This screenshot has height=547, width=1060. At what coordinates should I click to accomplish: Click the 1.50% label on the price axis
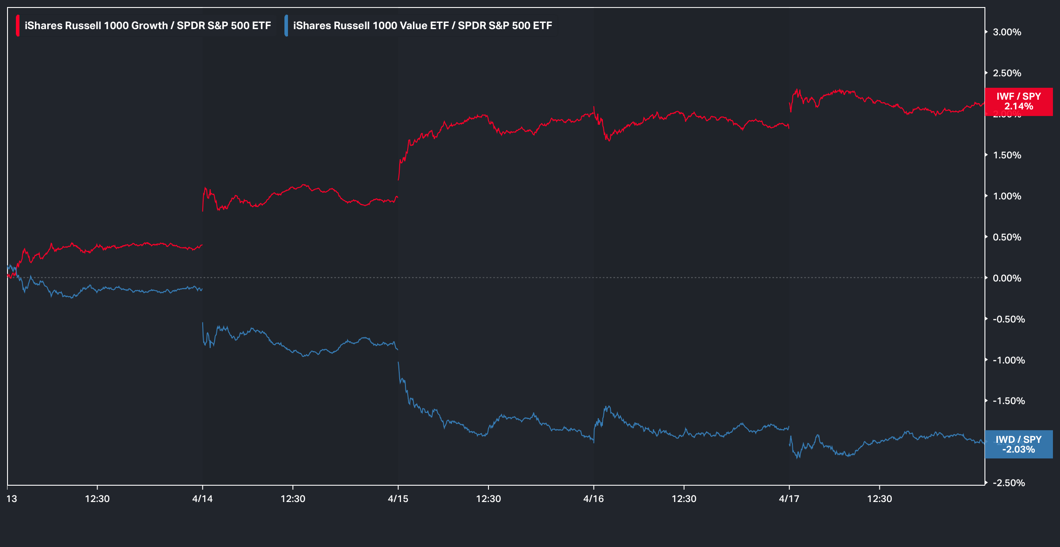(x=1007, y=155)
